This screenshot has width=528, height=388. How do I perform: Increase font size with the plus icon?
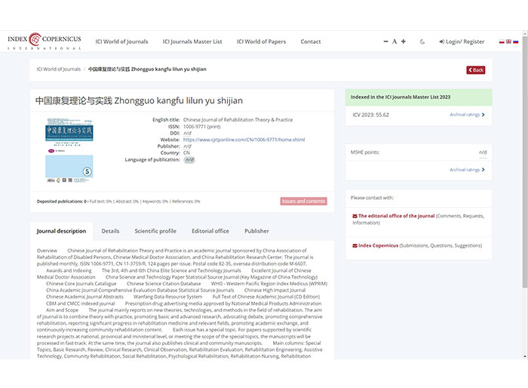coord(404,41)
